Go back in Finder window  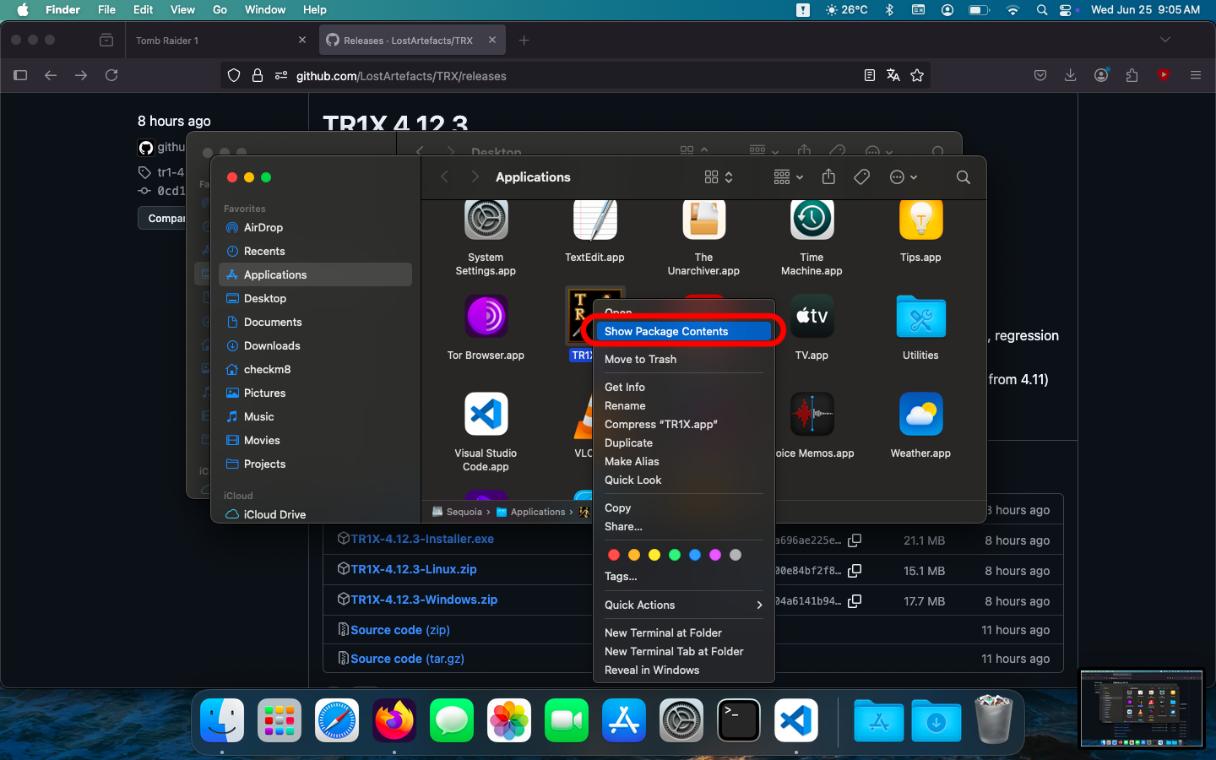[x=445, y=177]
